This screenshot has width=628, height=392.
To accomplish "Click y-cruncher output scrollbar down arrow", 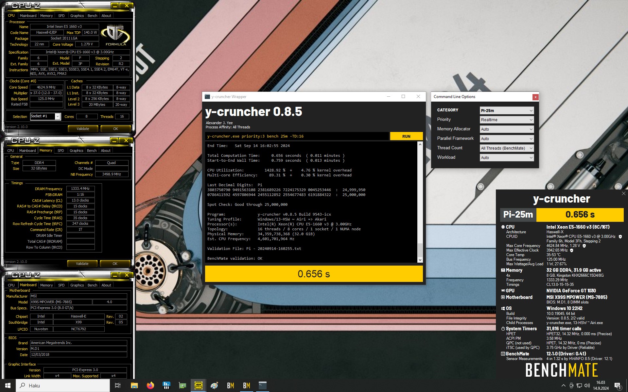I will [x=420, y=260].
